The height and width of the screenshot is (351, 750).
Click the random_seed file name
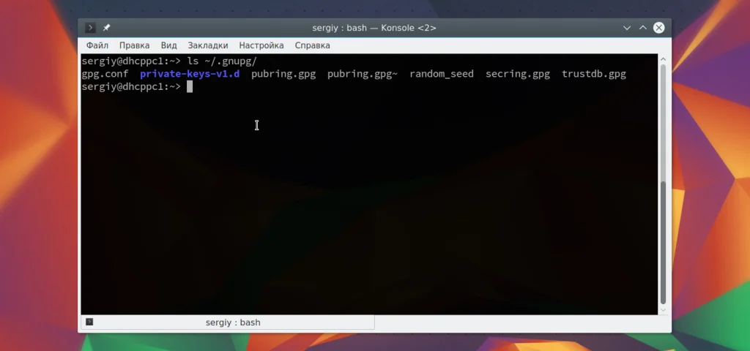(x=442, y=74)
